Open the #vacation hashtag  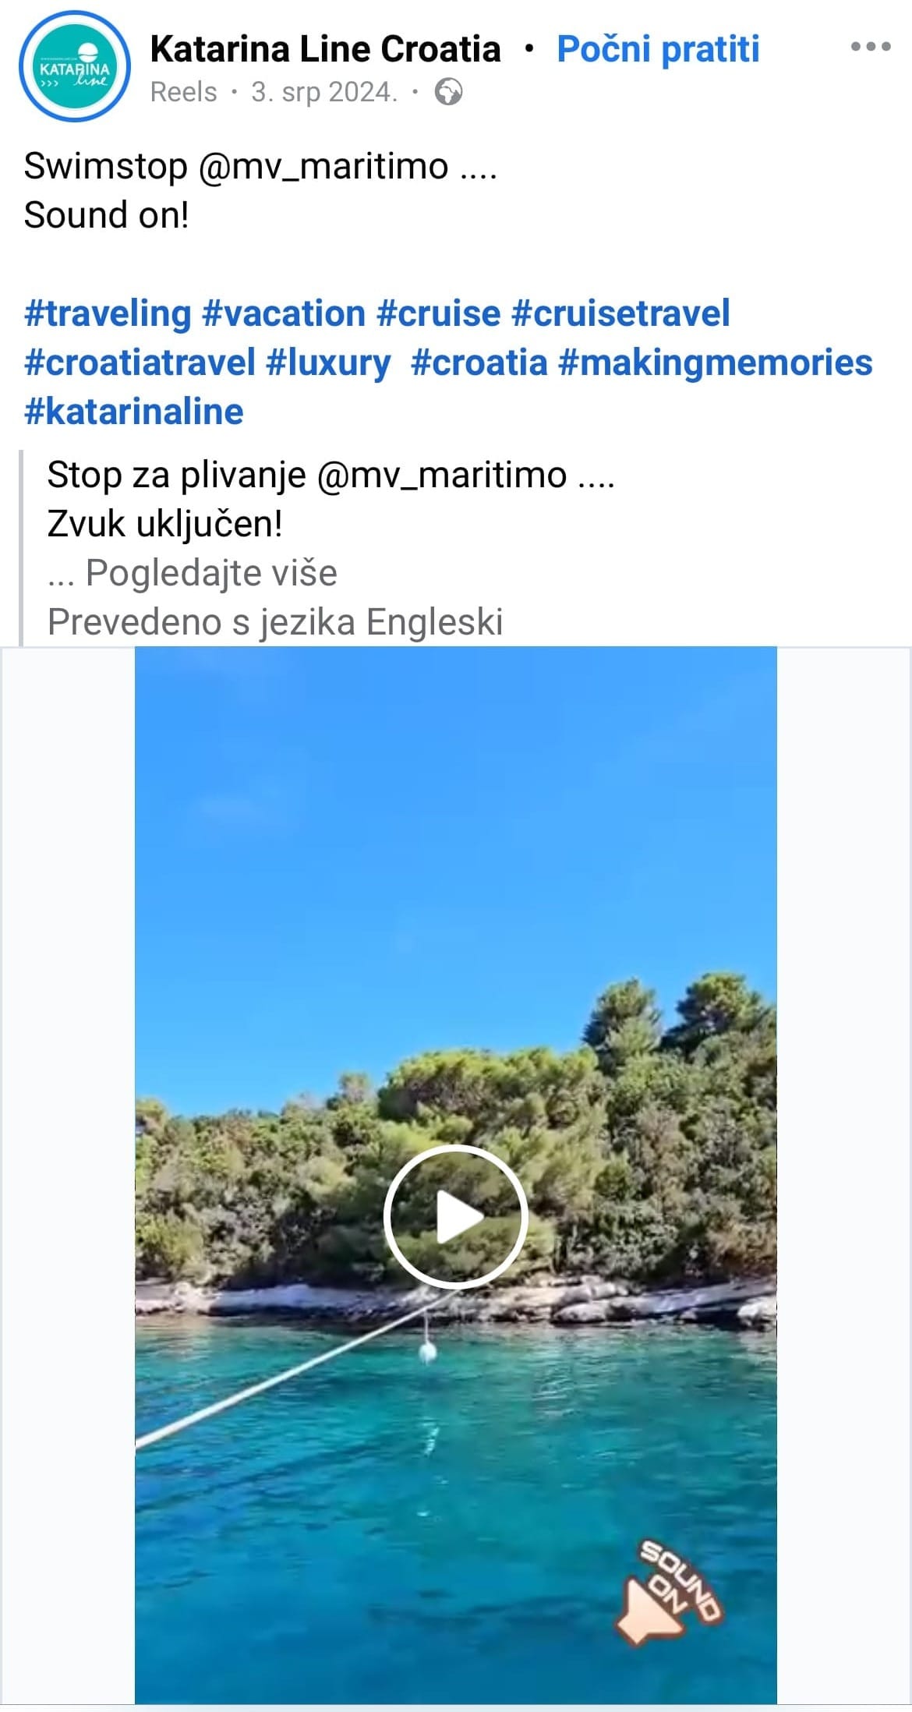pos(284,313)
